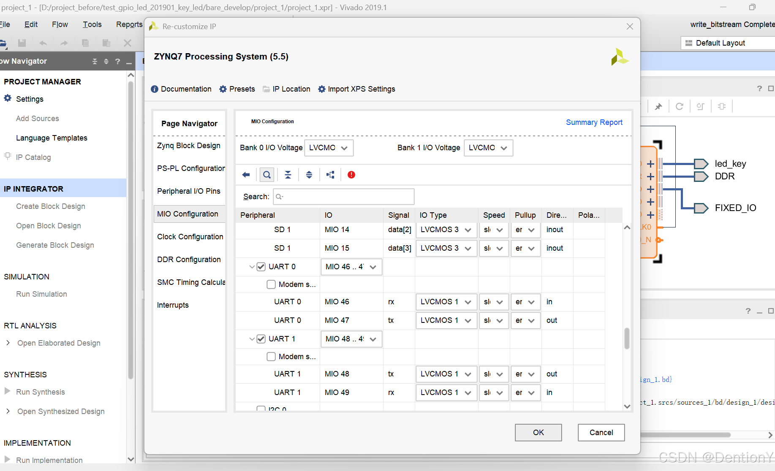Select Interrupts page in Page Navigator
The width and height of the screenshot is (775, 471).
(x=173, y=305)
